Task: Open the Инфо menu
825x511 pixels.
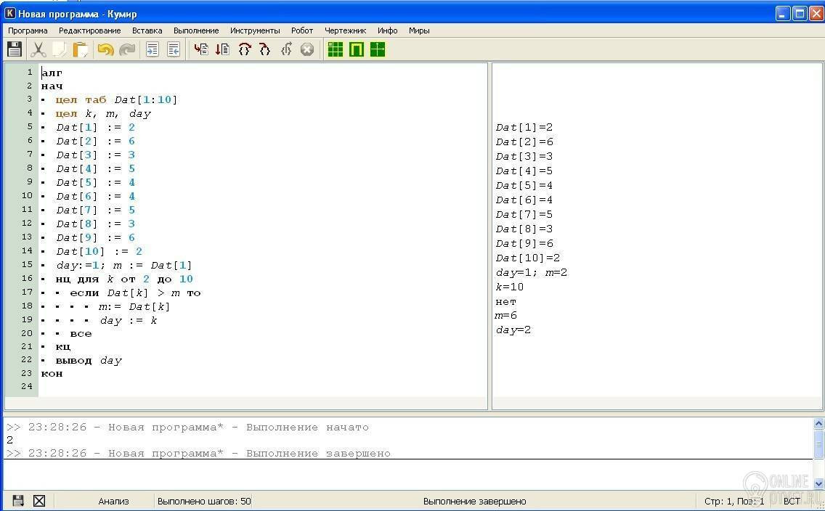Action: 387,30
